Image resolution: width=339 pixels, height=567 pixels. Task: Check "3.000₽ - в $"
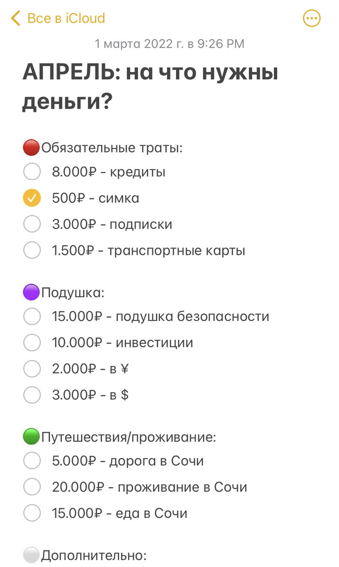click(x=32, y=395)
